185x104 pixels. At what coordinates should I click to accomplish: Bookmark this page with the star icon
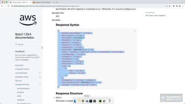click(x=170, y=6)
